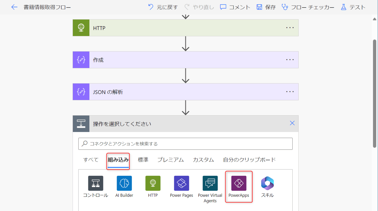Switch to the 標準 tab
The width and height of the screenshot is (378, 211).
(143, 160)
